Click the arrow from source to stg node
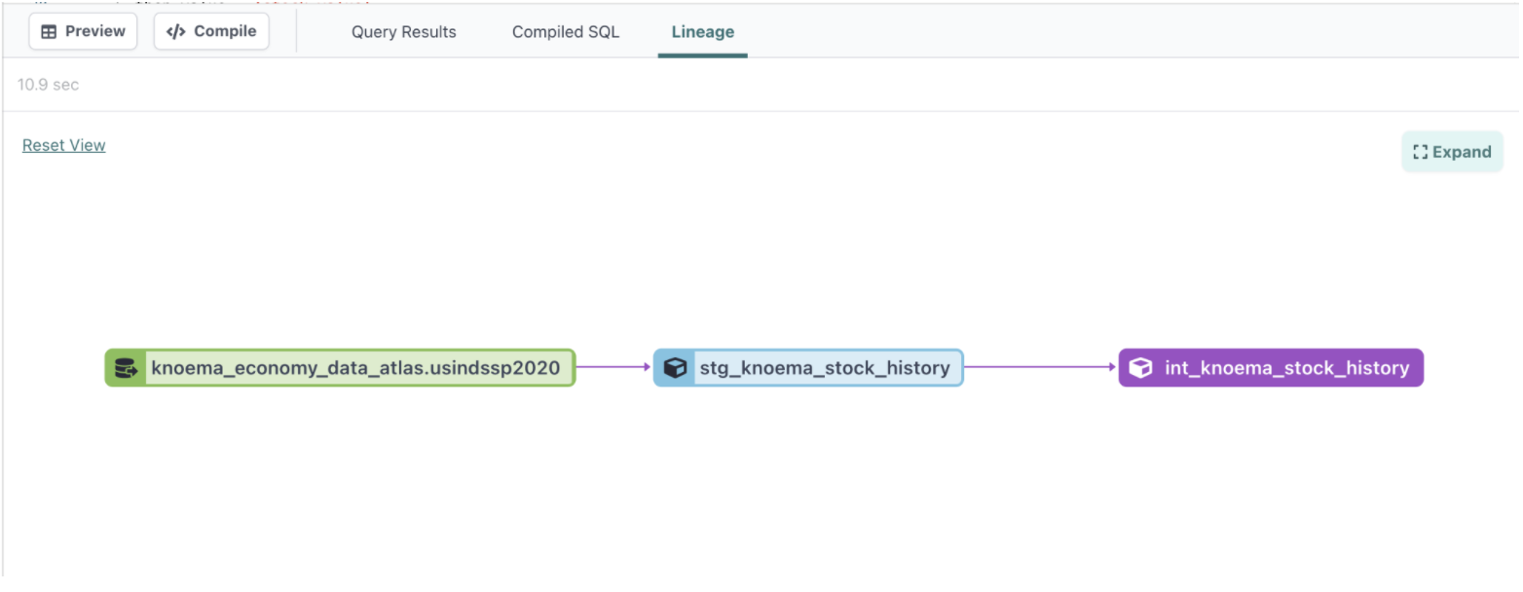Screen dimensions: 1523x592 coord(613,367)
